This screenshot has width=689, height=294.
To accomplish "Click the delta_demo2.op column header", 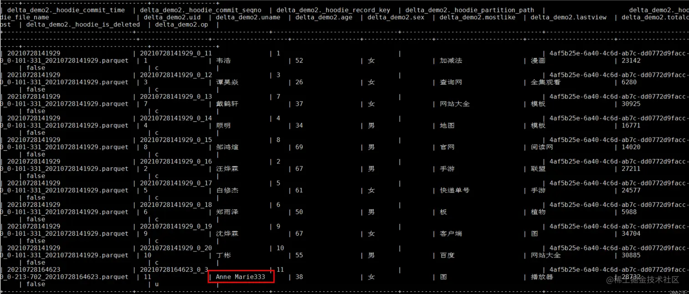I will tap(182, 25).
